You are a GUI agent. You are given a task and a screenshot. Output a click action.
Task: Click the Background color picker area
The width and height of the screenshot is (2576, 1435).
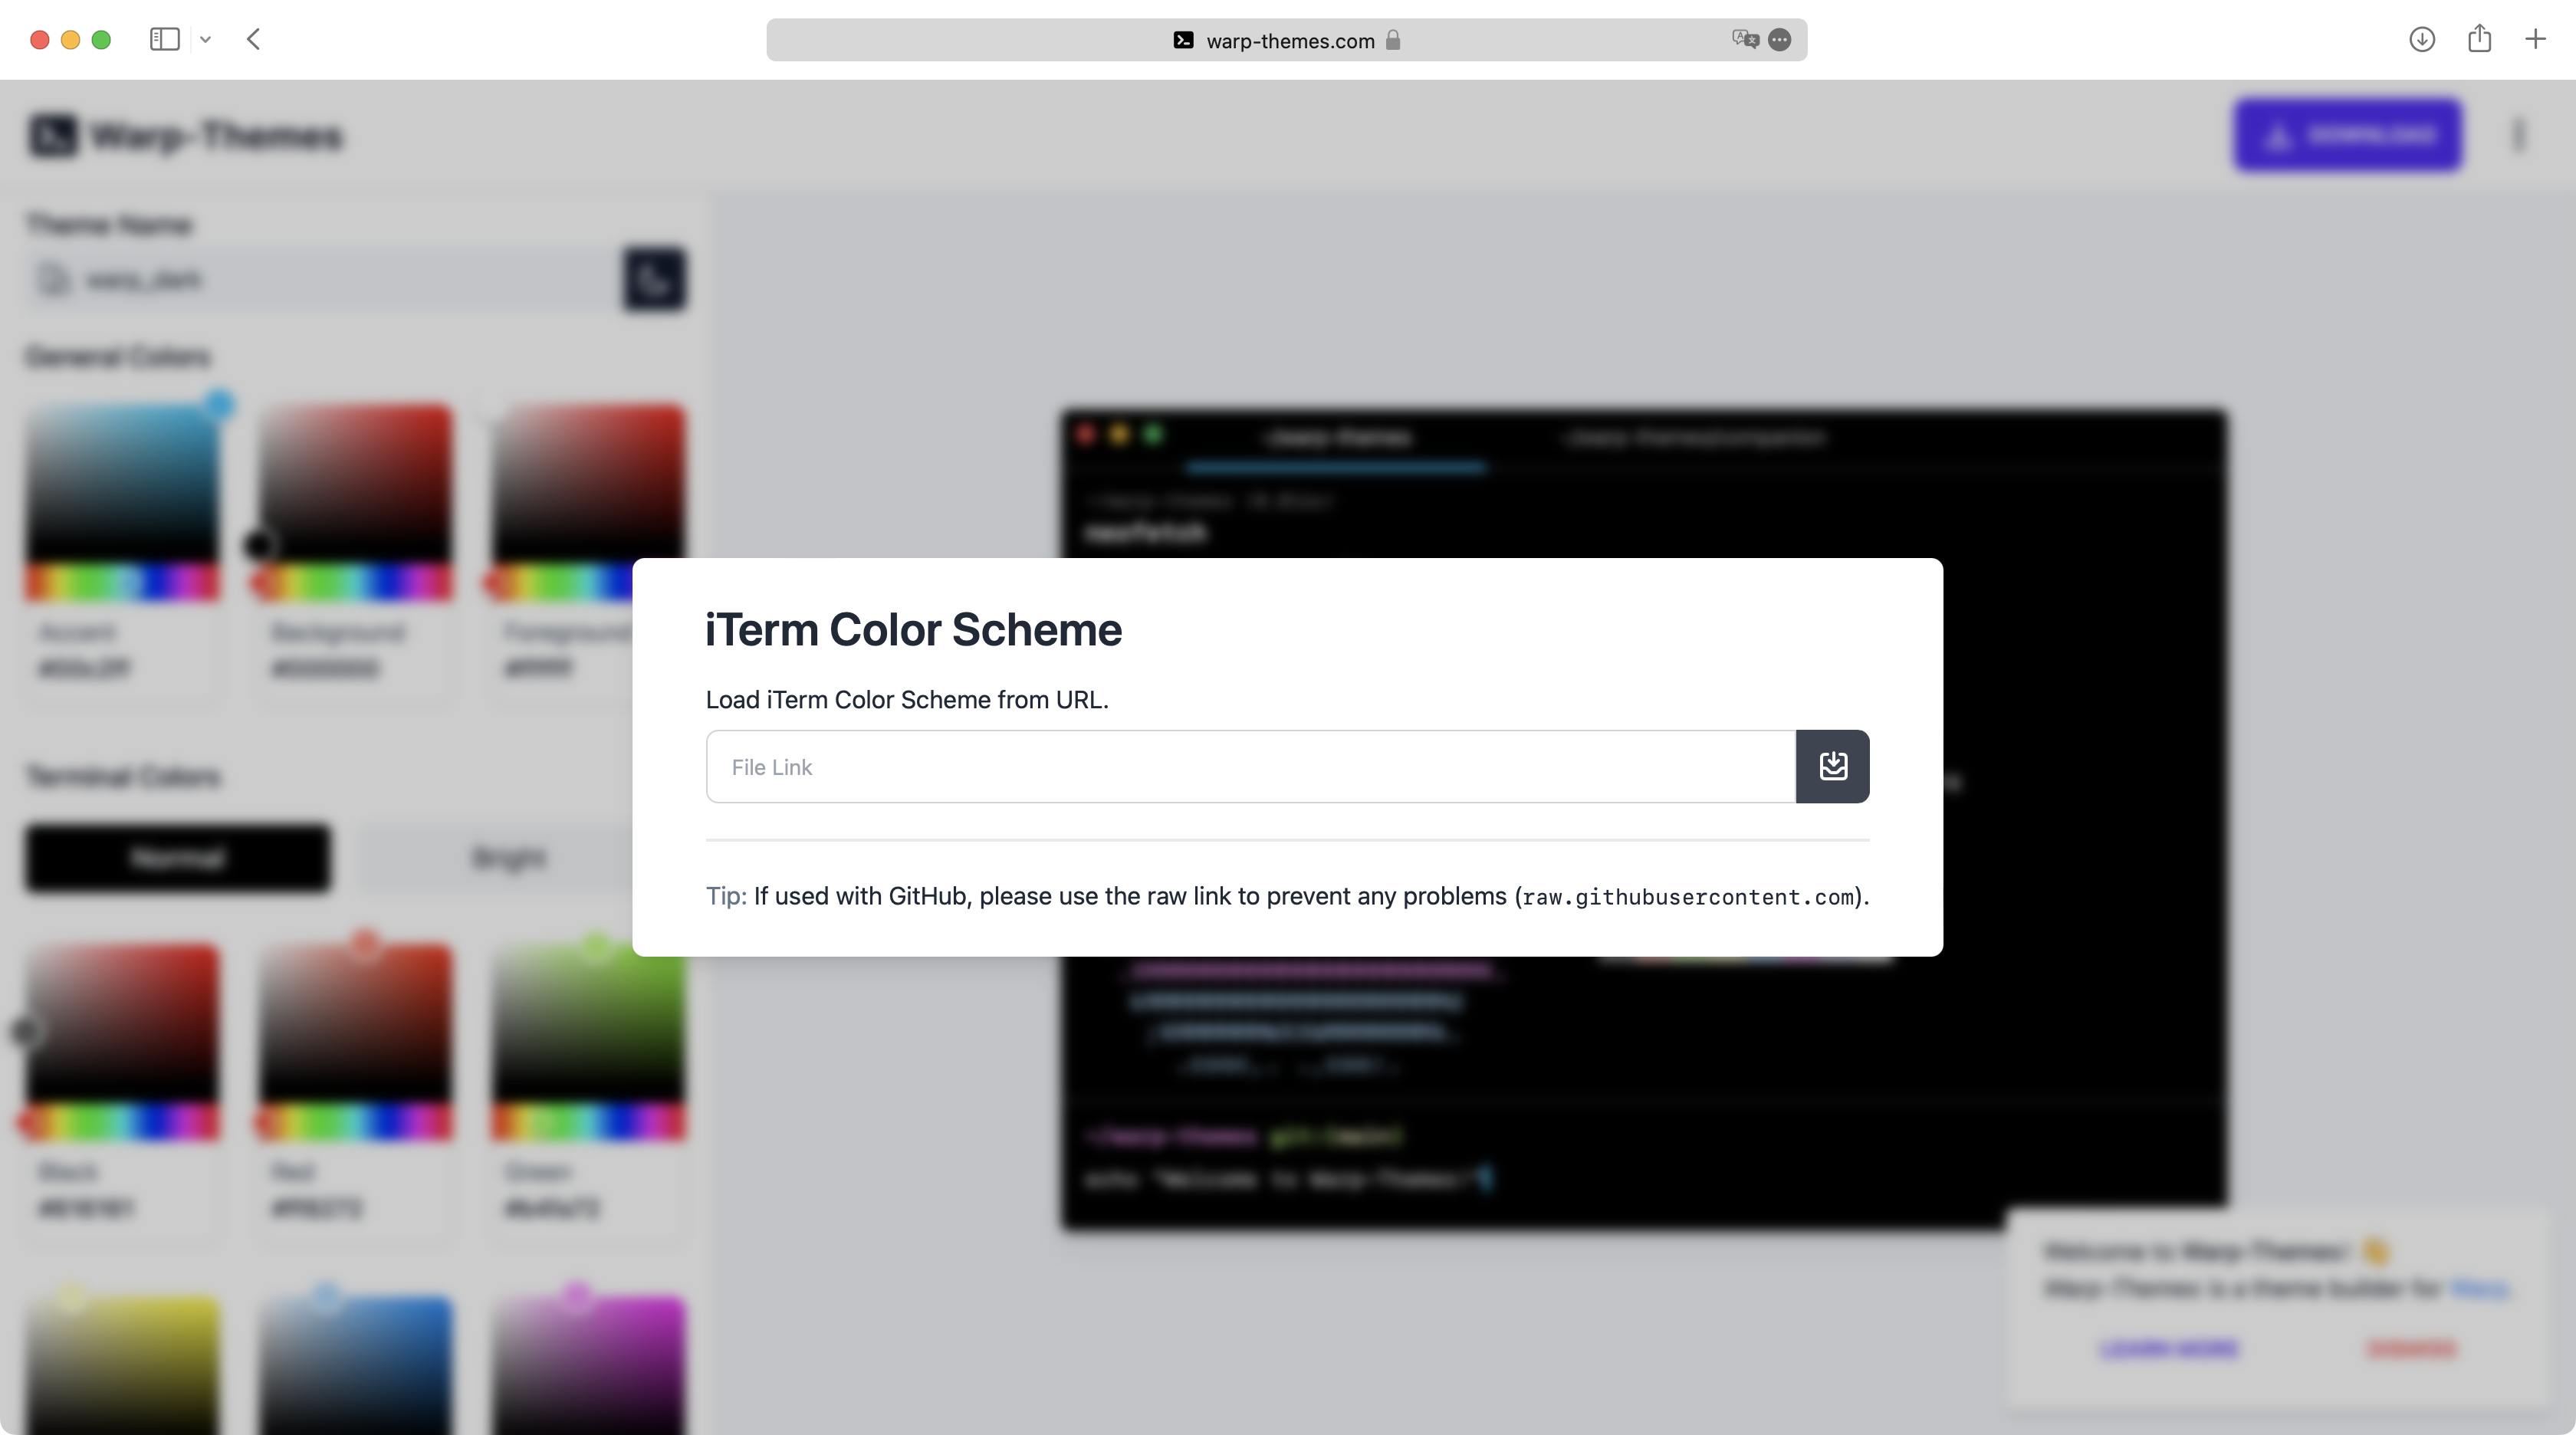coord(355,483)
